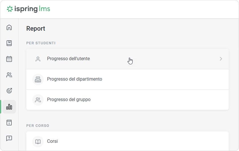
Task: Open the Users icon in sidebar
Action: point(9,75)
